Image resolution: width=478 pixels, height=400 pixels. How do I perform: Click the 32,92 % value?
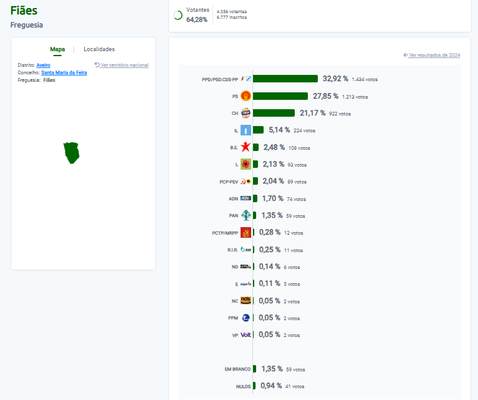point(335,79)
